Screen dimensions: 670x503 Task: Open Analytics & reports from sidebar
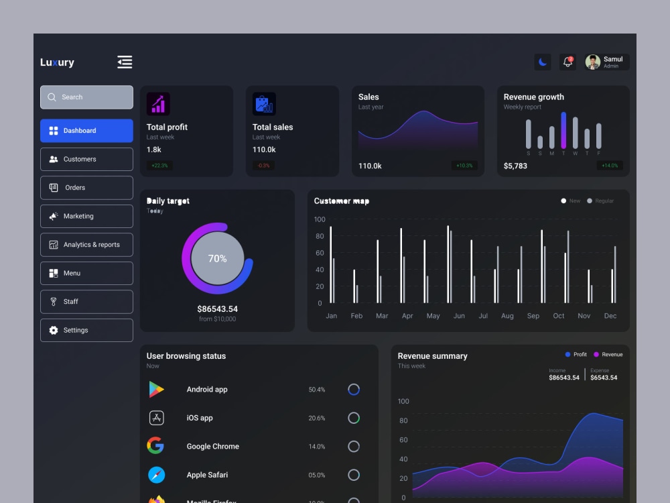(53, 245)
